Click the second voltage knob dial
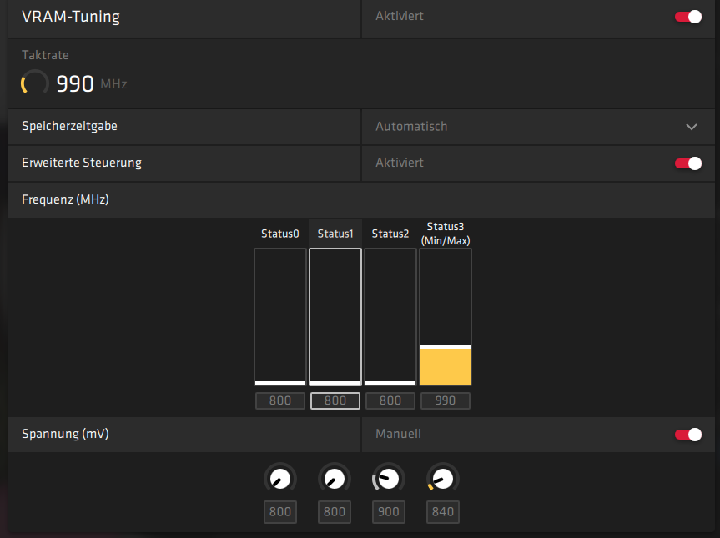720x538 pixels. (335, 479)
